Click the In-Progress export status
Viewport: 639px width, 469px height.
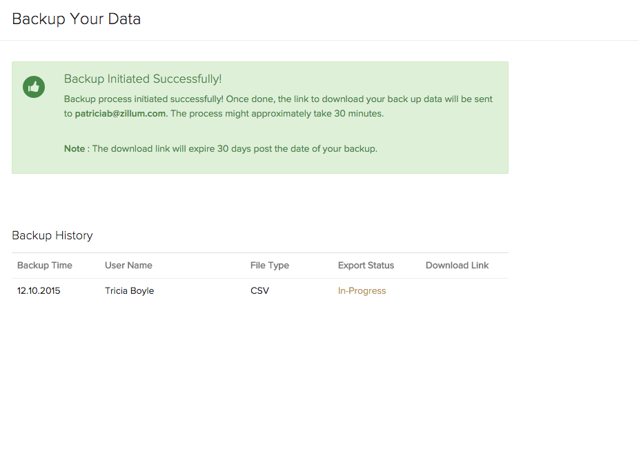point(362,291)
